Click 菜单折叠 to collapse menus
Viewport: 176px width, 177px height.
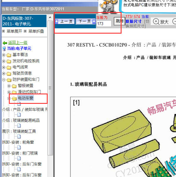(x=36, y=31)
